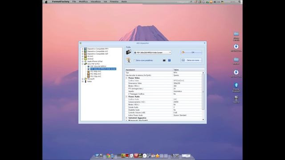
Task: Click the Trash icon on the desktop
Action: point(236,98)
